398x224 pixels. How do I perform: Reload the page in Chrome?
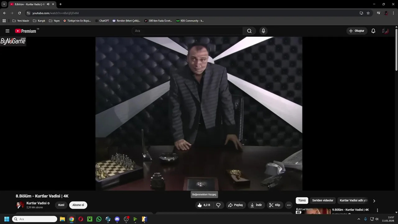[19, 13]
